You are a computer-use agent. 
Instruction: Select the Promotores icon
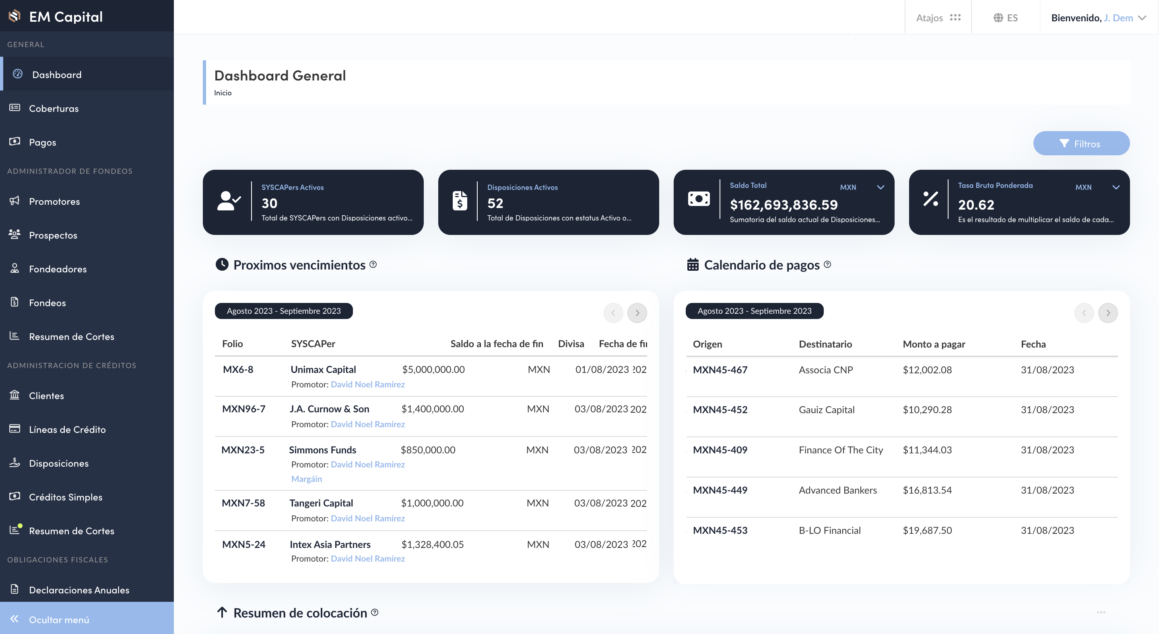pos(15,201)
